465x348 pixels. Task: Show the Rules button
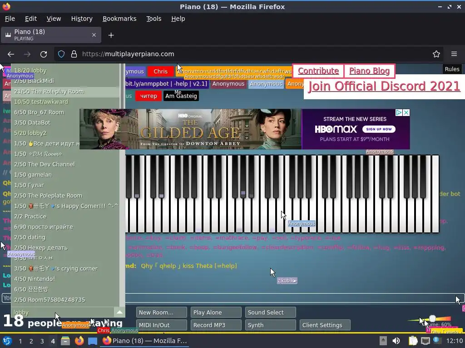[x=452, y=69]
